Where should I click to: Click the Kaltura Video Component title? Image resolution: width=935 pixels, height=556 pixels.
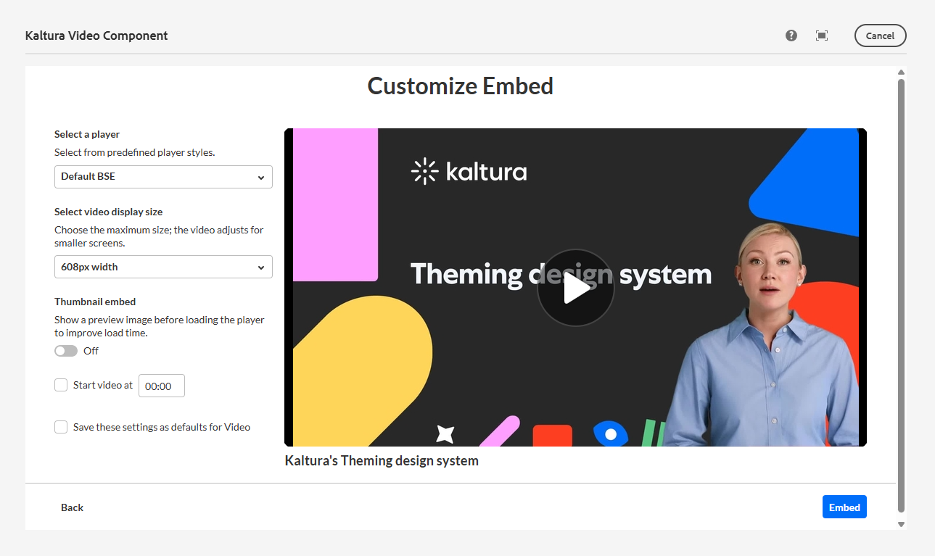96,36
